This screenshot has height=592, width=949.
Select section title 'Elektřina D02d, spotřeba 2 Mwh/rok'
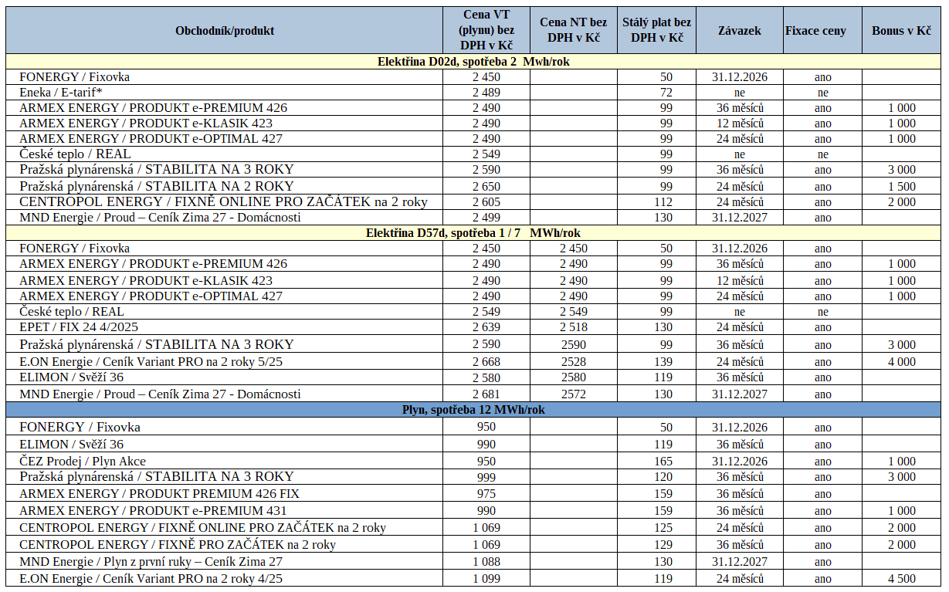(x=473, y=62)
